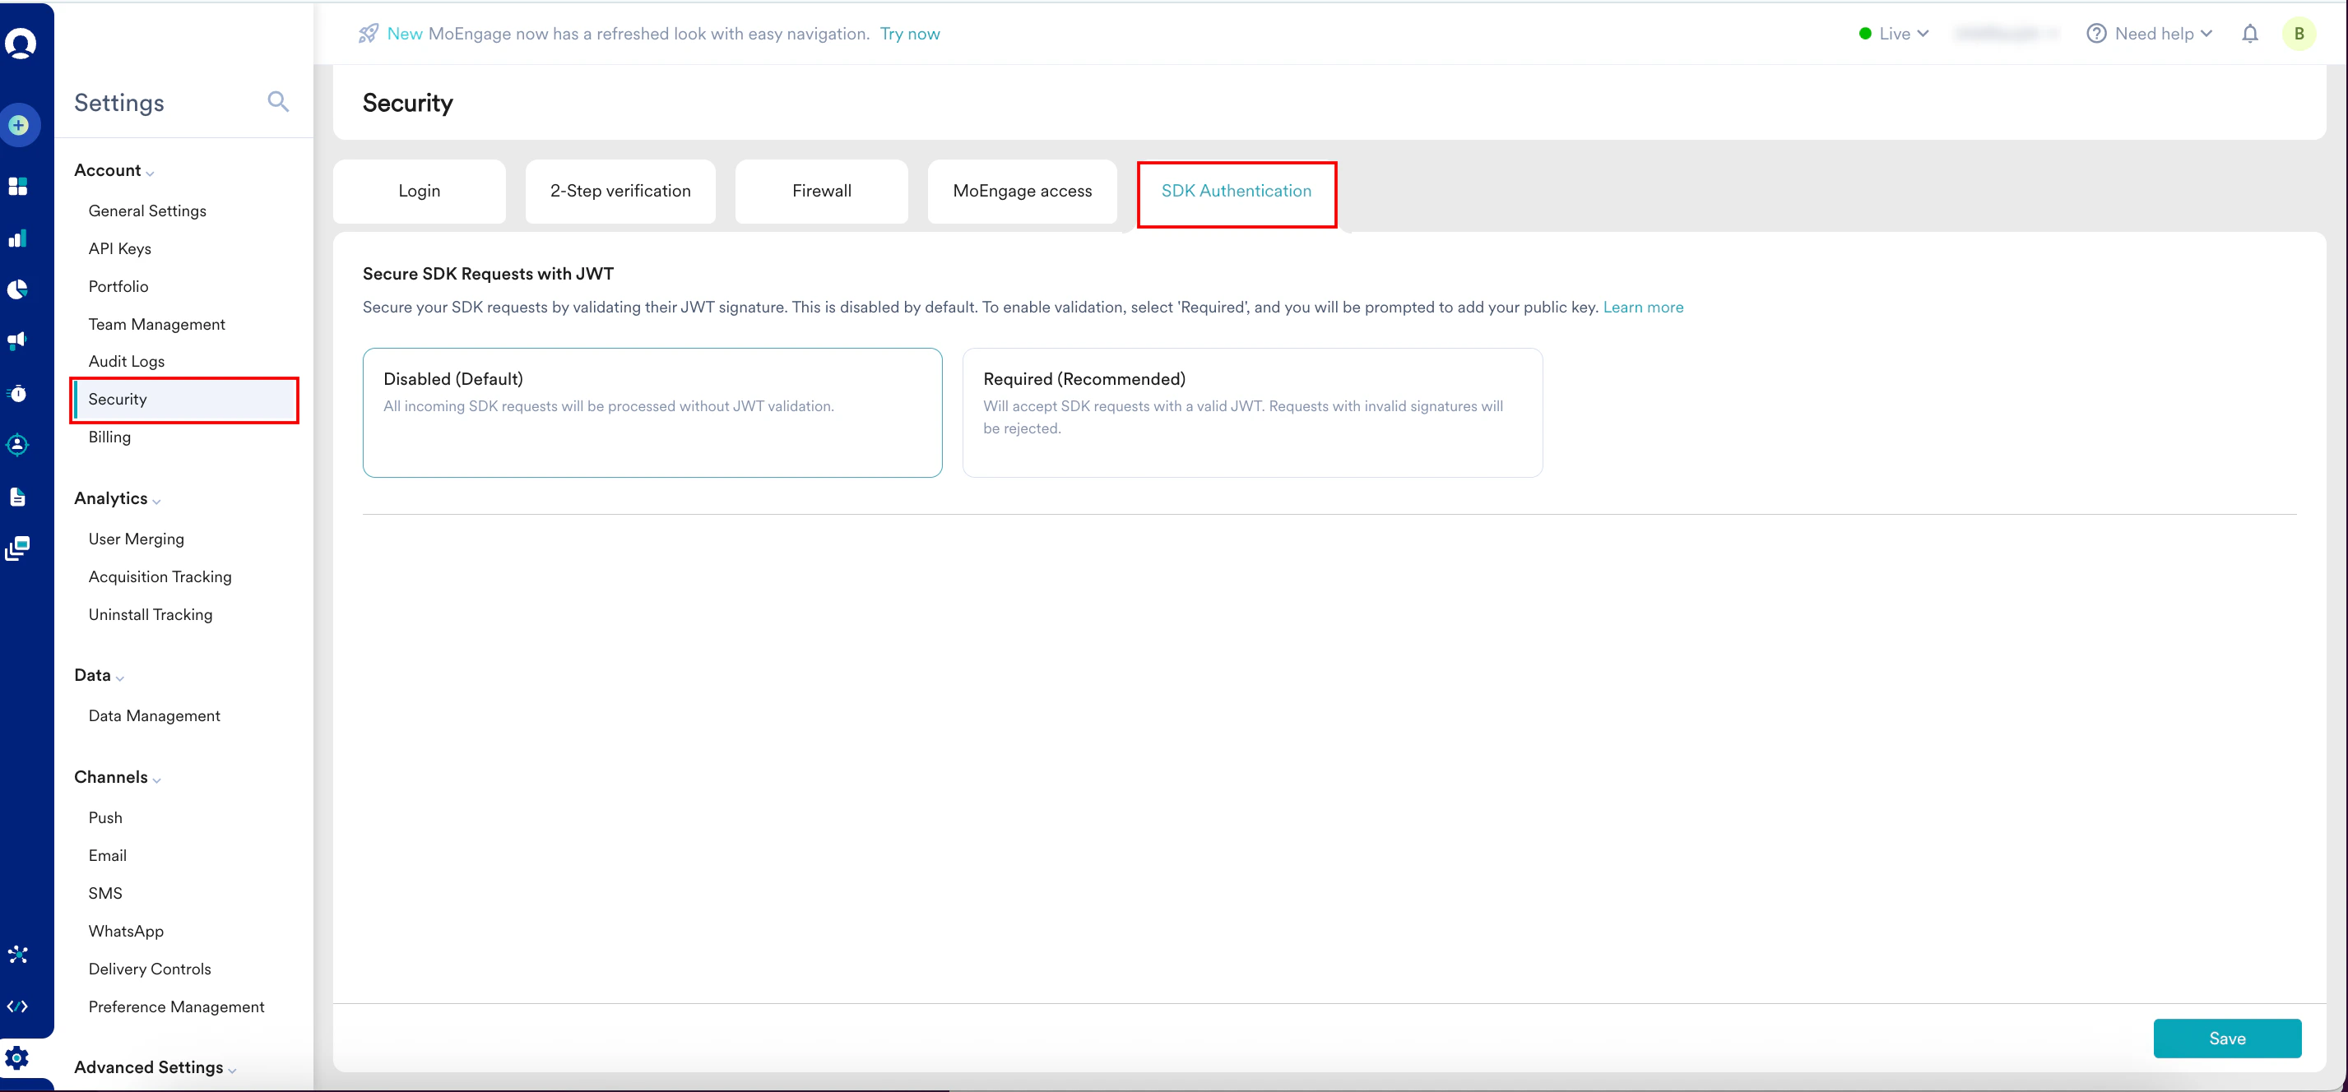Select the Required (Recommended) option card
The image size is (2348, 1092).
click(1251, 413)
